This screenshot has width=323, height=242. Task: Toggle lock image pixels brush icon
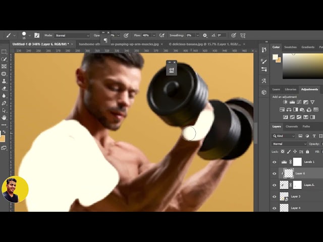[x=289, y=152]
